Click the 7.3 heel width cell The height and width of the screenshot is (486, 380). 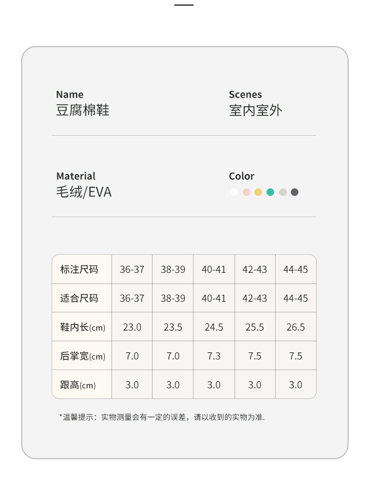click(214, 356)
